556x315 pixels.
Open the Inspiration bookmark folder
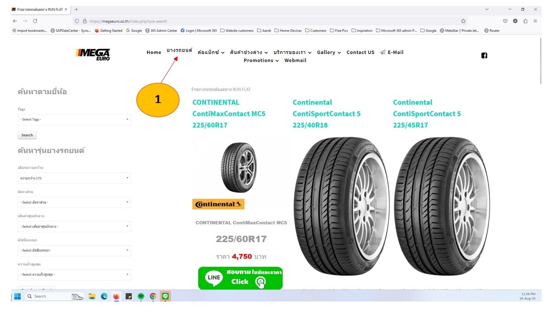click(362, 31)
